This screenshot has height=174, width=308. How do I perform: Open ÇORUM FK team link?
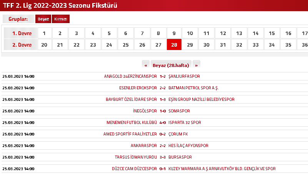[x=178, y=134]
